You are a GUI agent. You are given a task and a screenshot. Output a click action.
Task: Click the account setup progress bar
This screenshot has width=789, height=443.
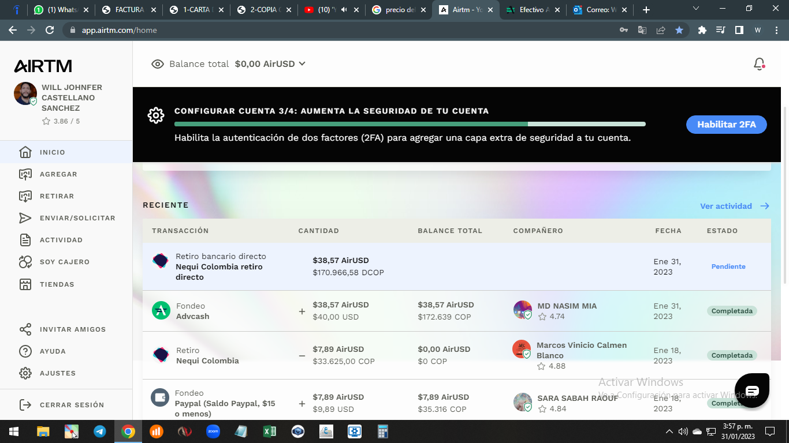point(410,124)
